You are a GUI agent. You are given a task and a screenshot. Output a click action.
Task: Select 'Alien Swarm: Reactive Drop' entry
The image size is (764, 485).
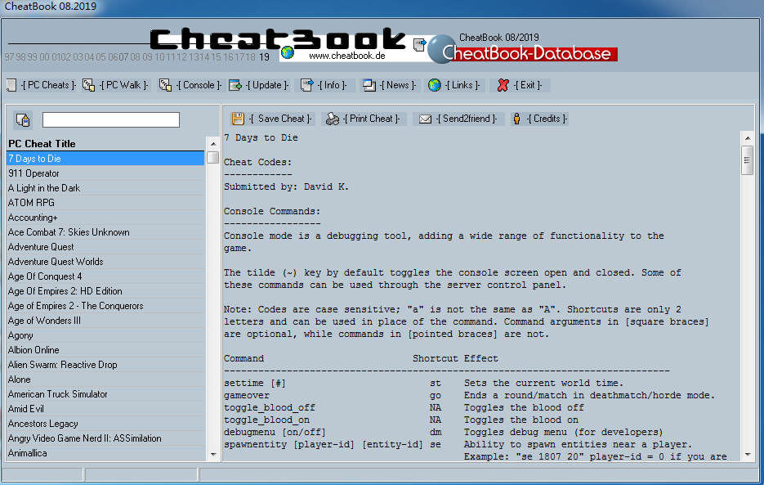coord(105,365)
